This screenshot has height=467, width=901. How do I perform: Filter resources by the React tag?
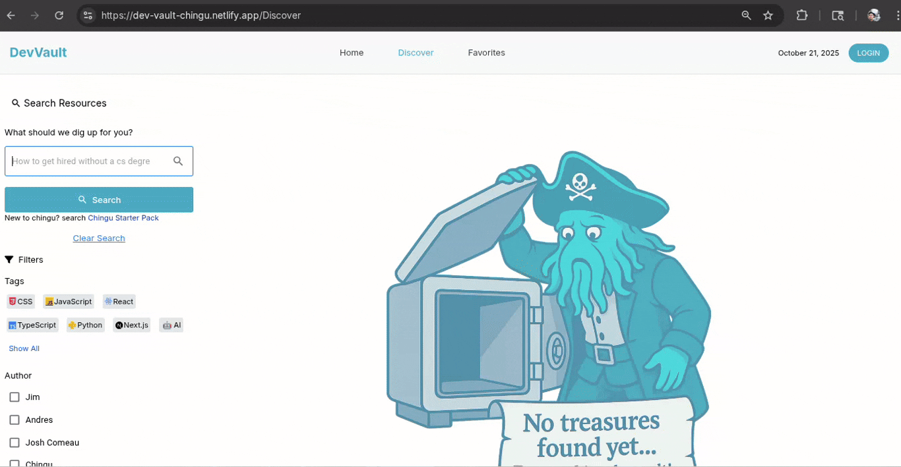pyautogui.click(x=119, y=301)
